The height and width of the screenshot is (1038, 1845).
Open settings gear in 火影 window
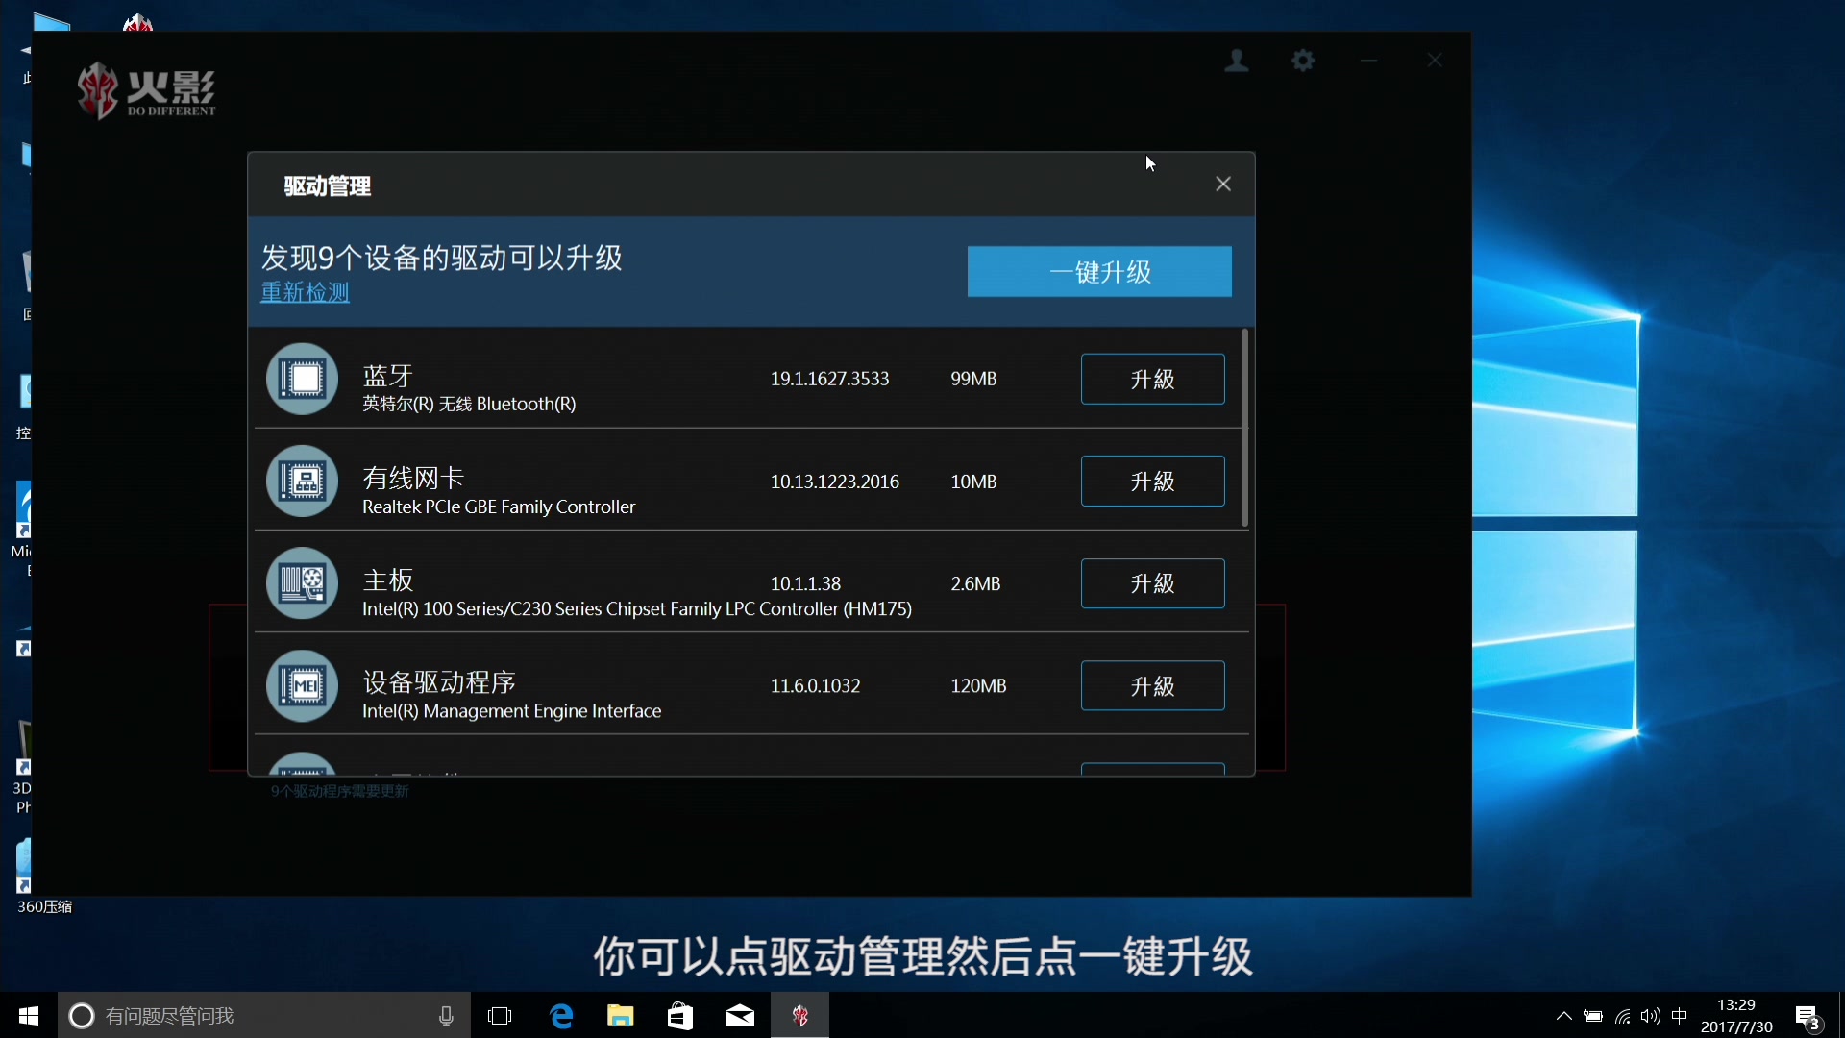tap(1303, 61)
